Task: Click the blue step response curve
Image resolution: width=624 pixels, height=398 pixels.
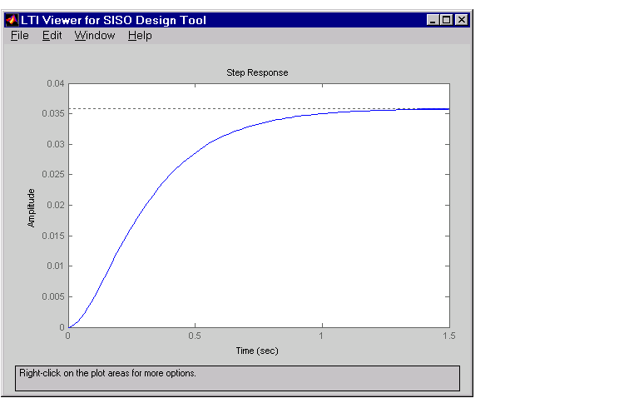Action: click(159, 187)
